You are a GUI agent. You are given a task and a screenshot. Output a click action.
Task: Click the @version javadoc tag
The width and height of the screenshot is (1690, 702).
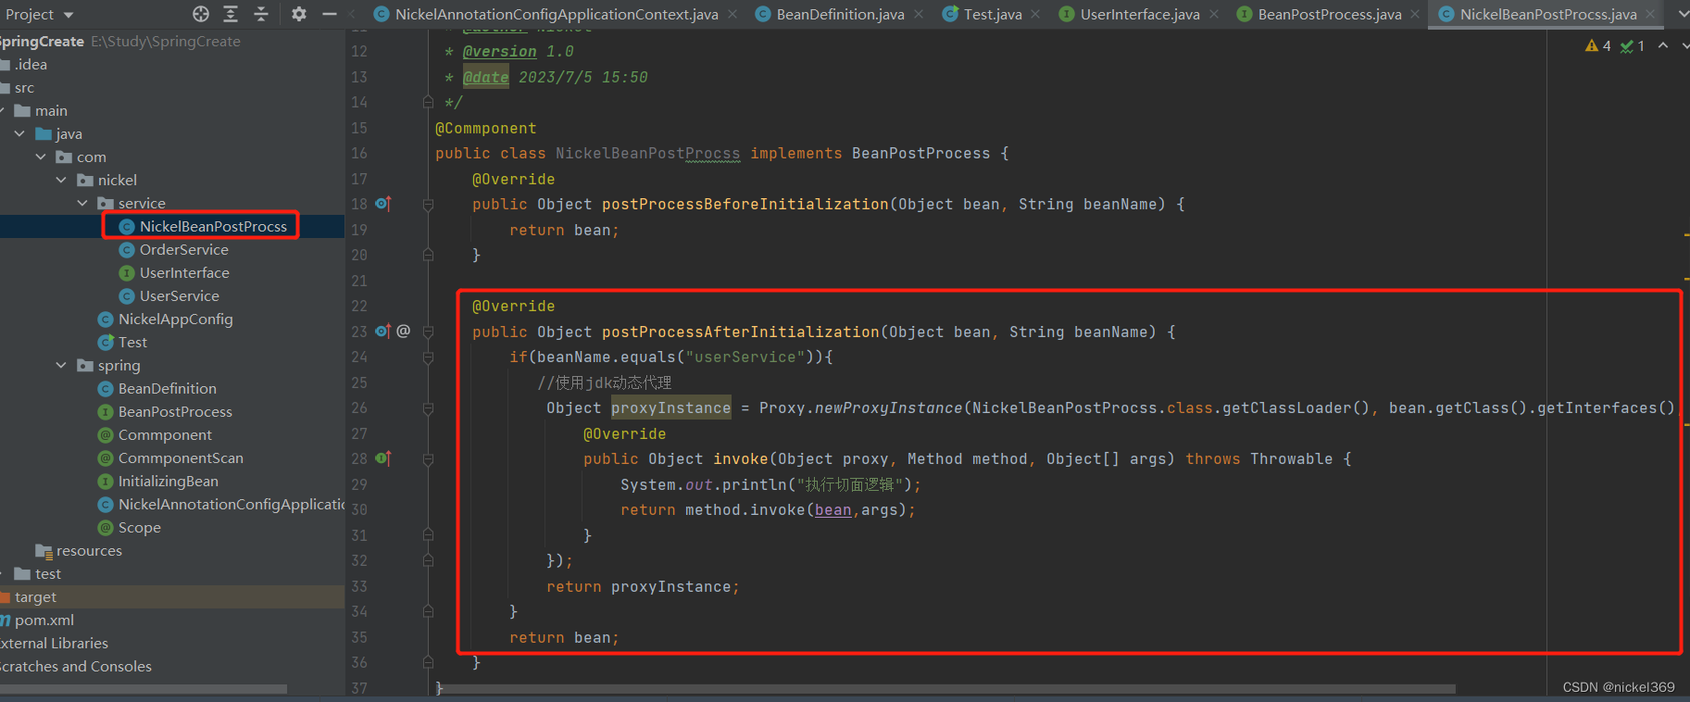pyautogui.click(x=500, y=52)
